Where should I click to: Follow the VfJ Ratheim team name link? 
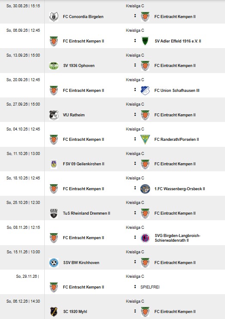pyautogui.click(x=74, y=115)
